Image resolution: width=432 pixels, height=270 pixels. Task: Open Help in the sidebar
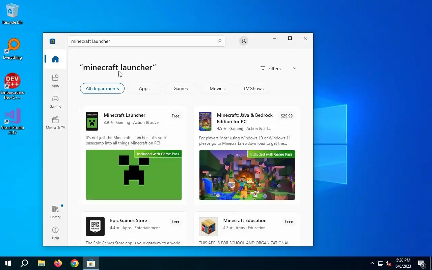click(x=55, y=233)
